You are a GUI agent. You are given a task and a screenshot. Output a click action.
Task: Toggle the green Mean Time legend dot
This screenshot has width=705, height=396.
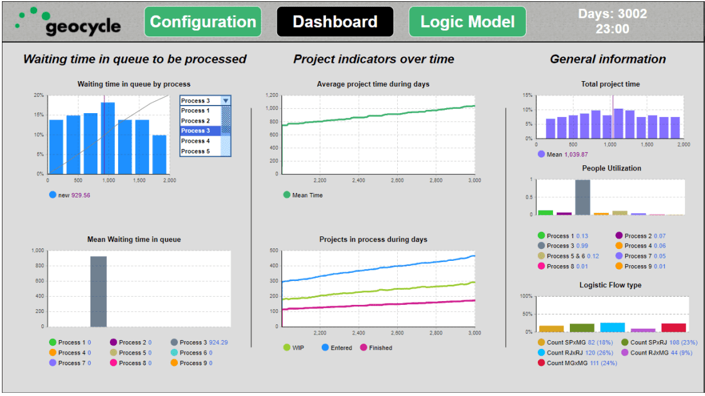click(287, 195)
